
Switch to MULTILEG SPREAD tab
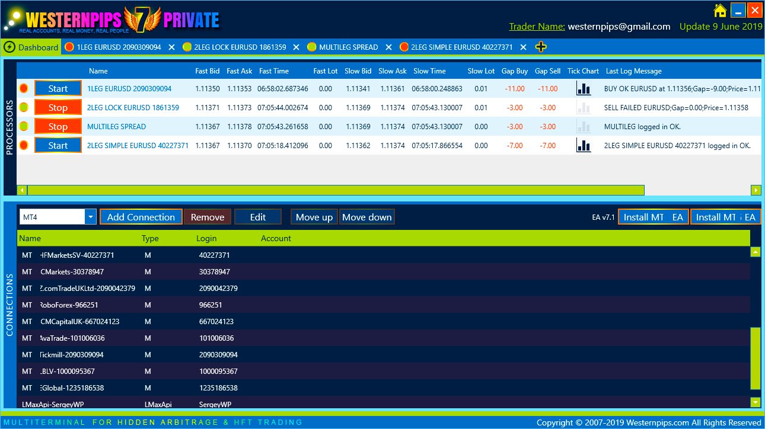coord(348,47)
